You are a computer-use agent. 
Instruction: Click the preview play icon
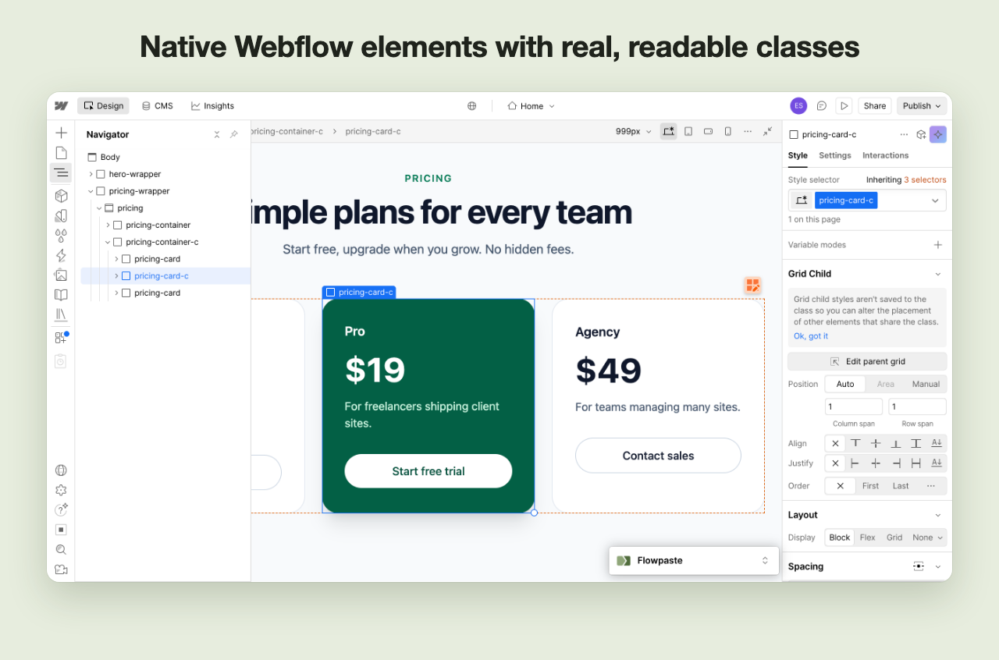coord(844,106)
